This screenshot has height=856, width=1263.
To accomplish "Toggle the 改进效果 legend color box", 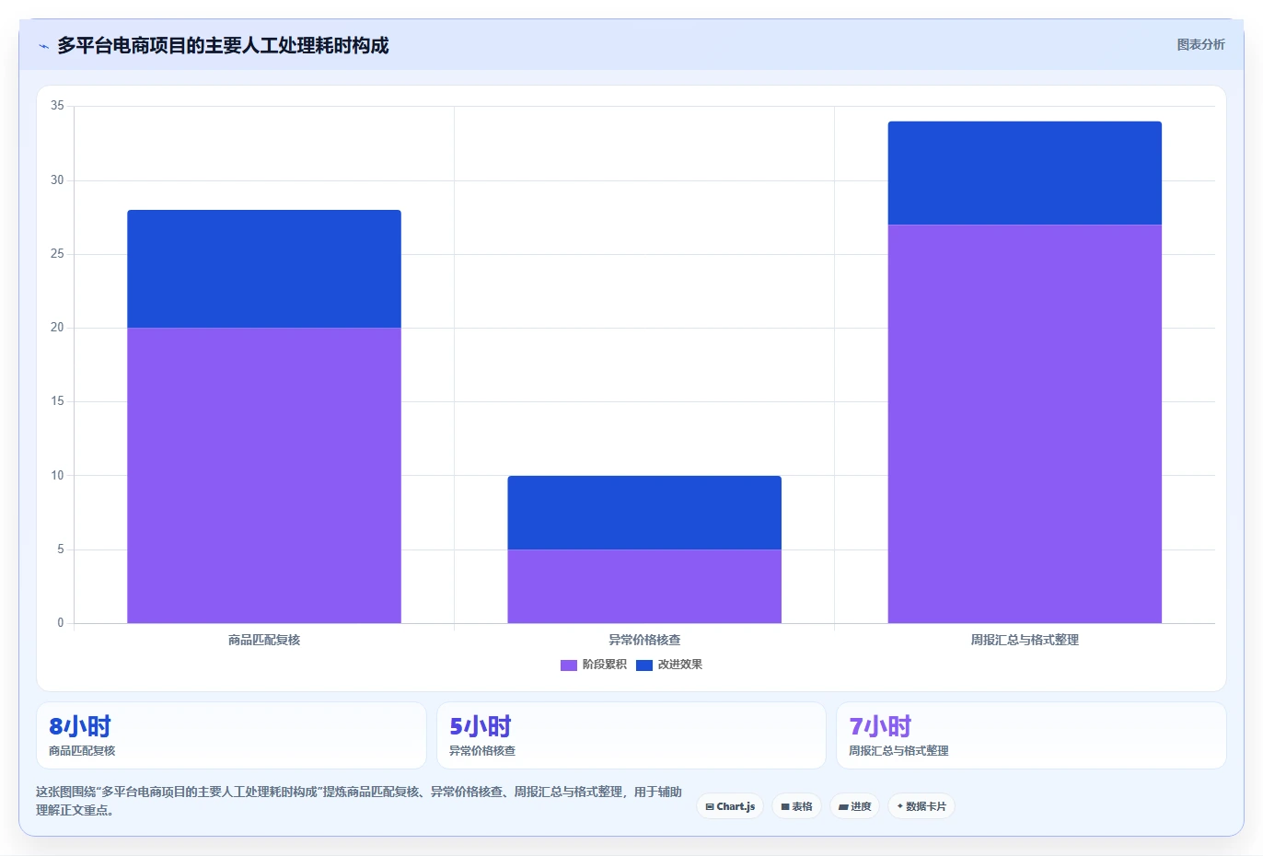I will (643, 665).
